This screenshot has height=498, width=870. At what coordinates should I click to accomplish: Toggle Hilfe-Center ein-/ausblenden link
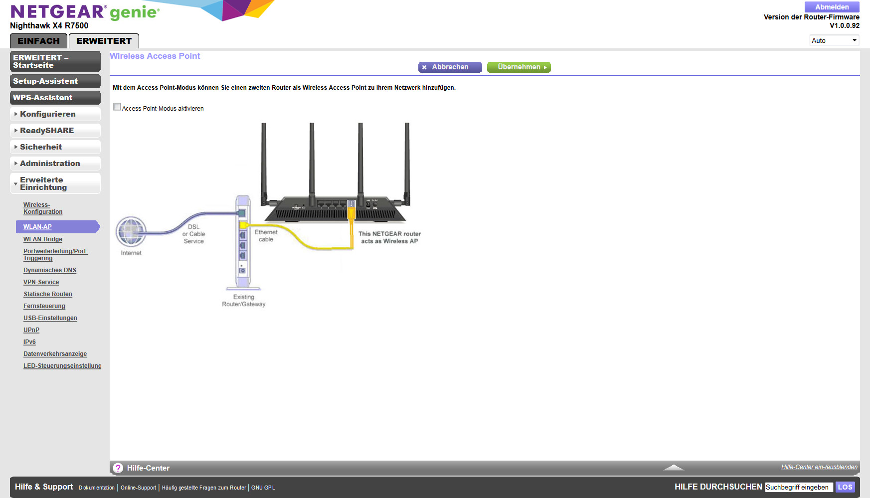click(x=819, y=467)
